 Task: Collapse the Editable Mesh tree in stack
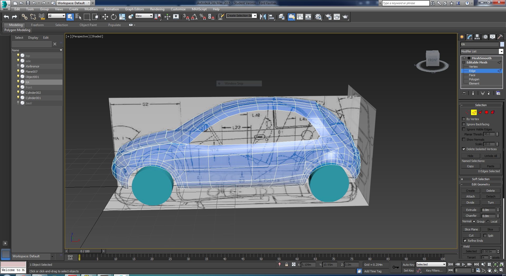pyautogui.click(x=464, y=62)
